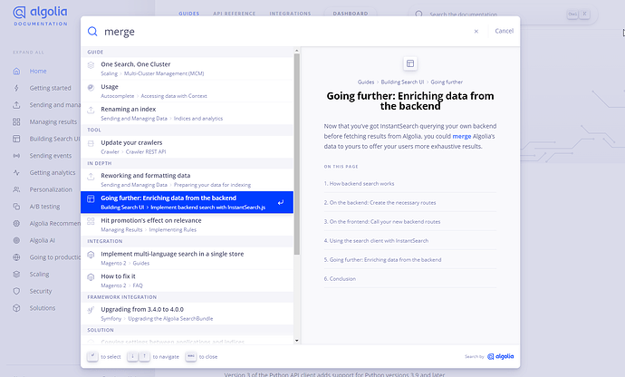Image resolution: width=625 pixels, height=377 pixels.
Task: Click the highlighted merge link in preview
Action: tap(462, 136)
